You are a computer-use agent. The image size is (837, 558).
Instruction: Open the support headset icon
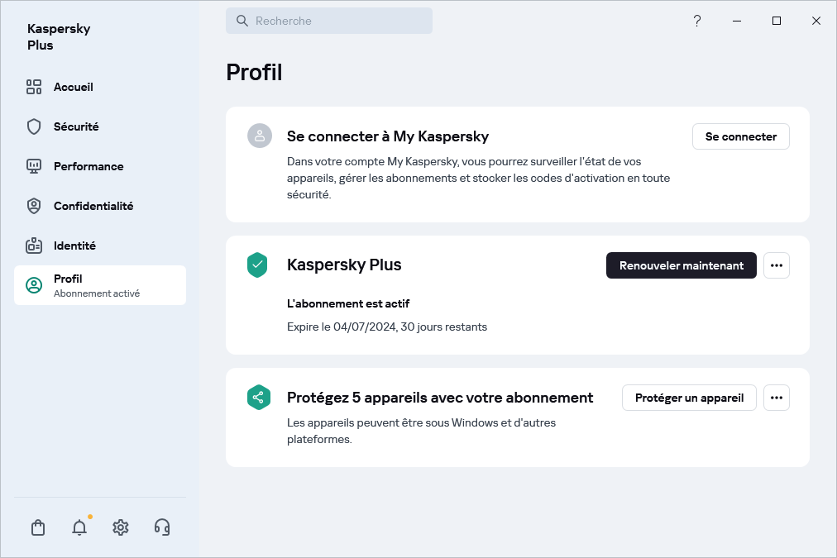162,527
